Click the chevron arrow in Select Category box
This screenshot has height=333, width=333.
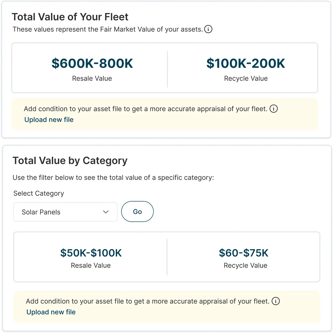[106, 212]
